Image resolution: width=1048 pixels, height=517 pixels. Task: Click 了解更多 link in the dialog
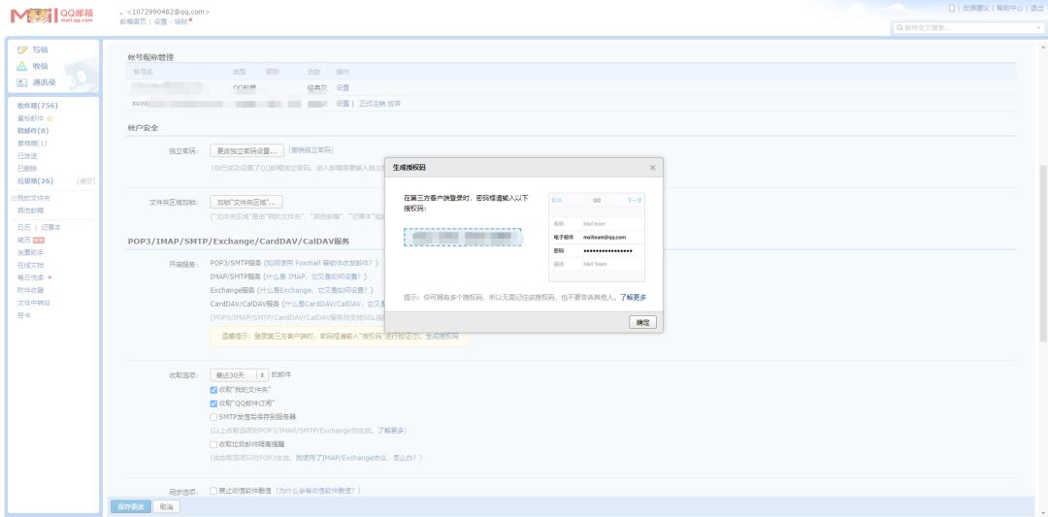[x=633, y=298]
